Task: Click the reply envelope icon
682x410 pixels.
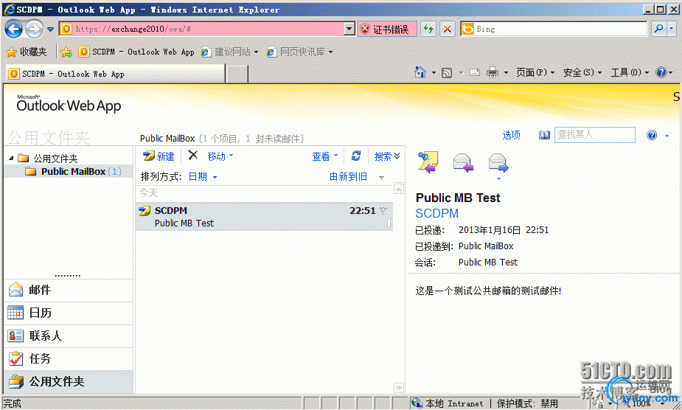Action: [x=463, y=163]
